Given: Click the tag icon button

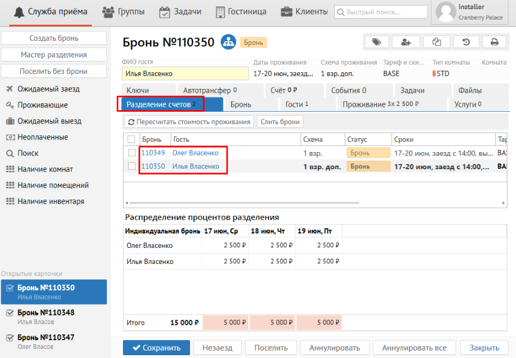Looking at the screenshot, I should coord(376,42).
